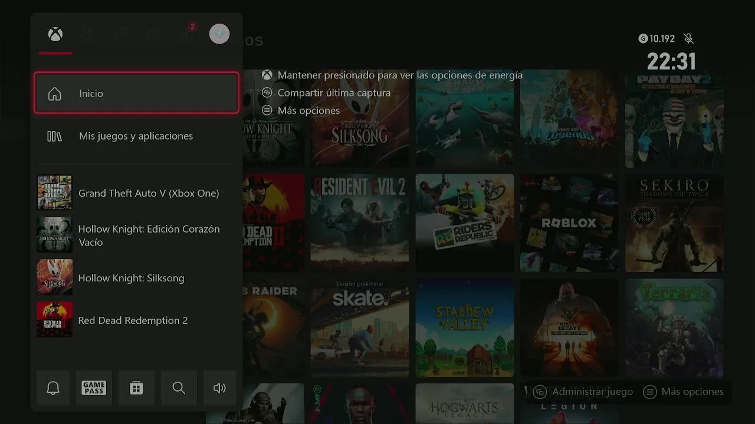
Task: Open the audio speaker icon
Action: pyautogui.click(x=219, y=387)
